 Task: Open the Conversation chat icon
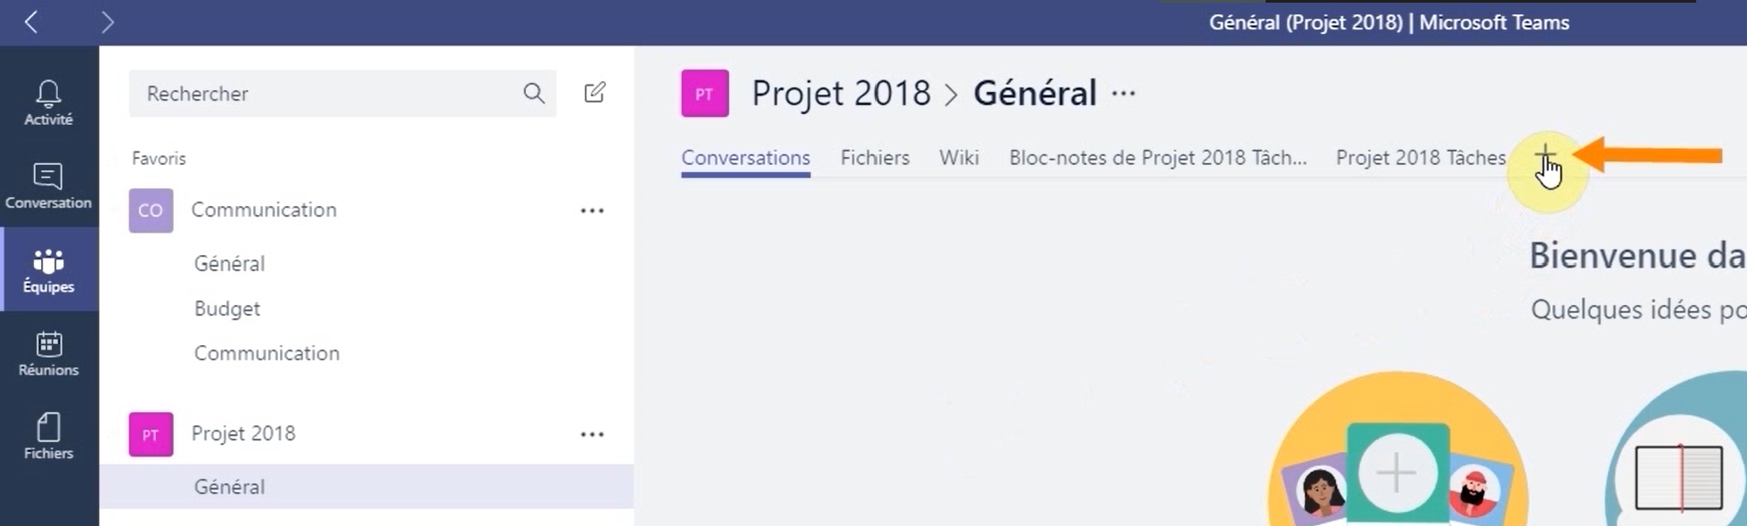pos(48,176)
